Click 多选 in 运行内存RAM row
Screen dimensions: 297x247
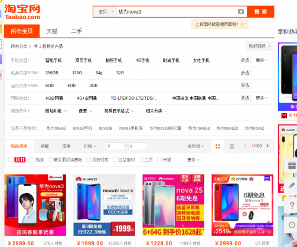[245, 85]
